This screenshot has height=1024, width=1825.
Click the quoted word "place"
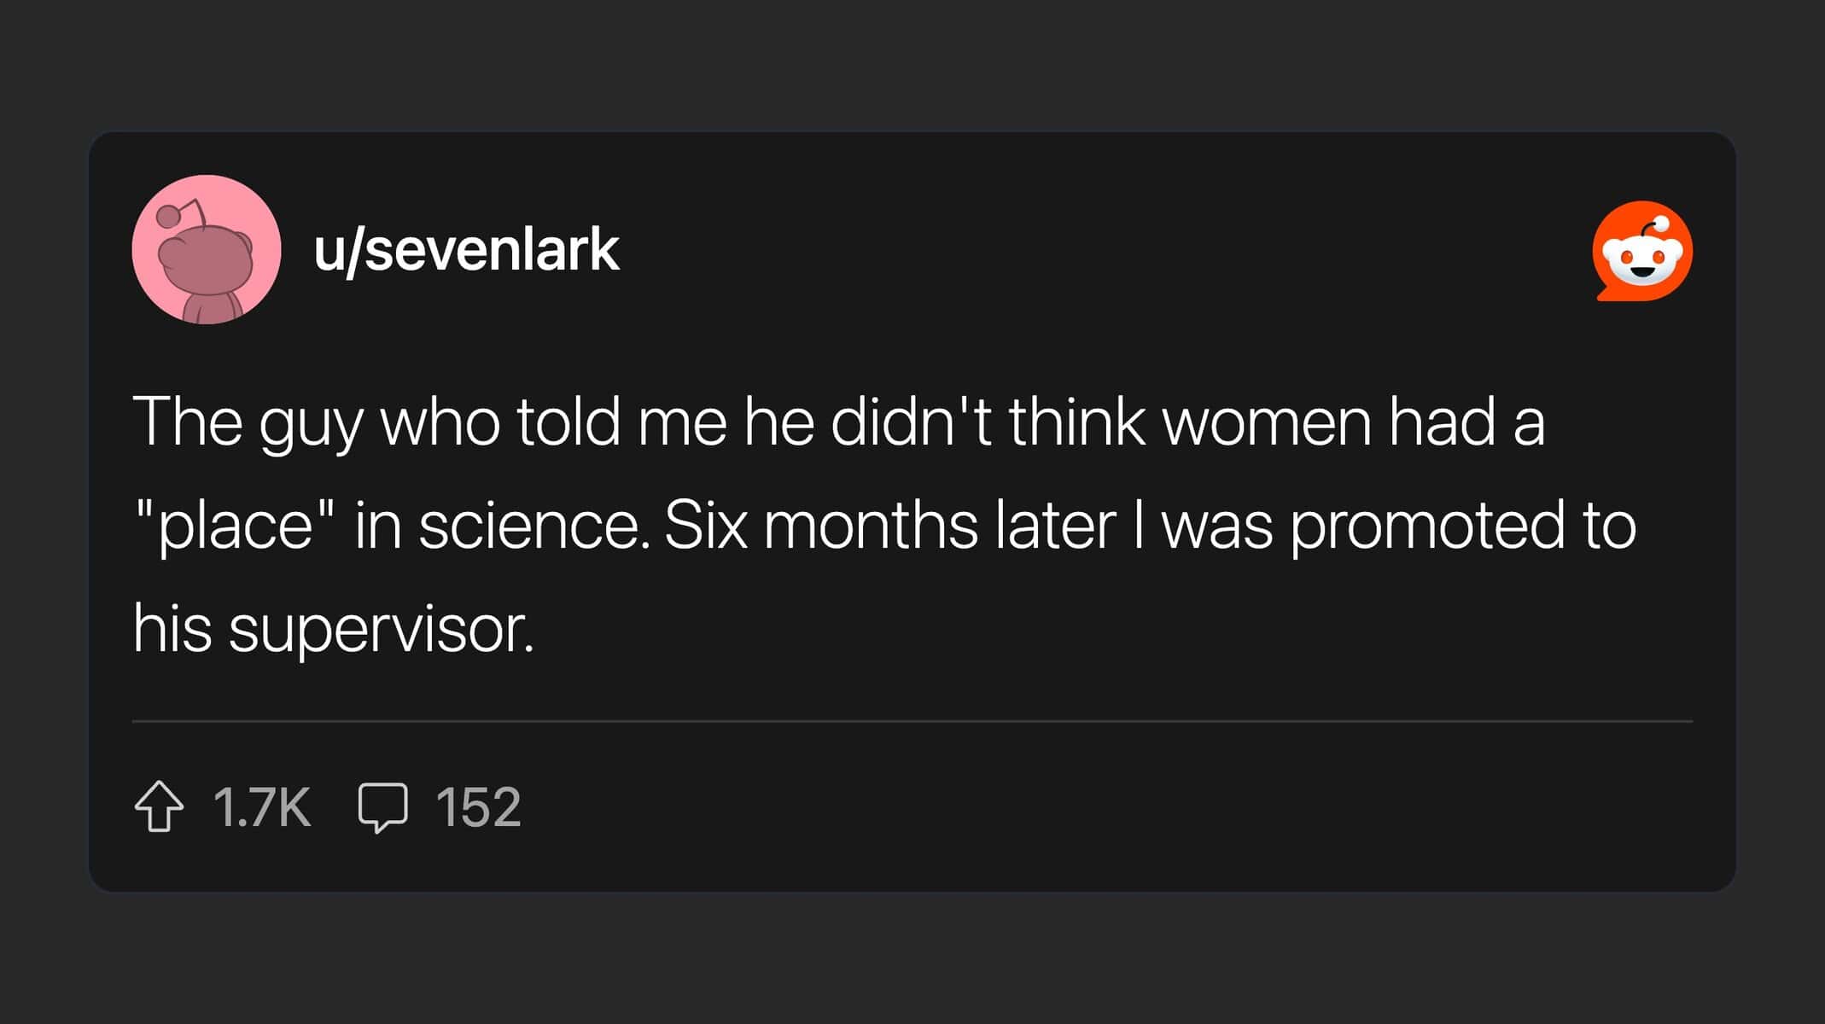235,526
